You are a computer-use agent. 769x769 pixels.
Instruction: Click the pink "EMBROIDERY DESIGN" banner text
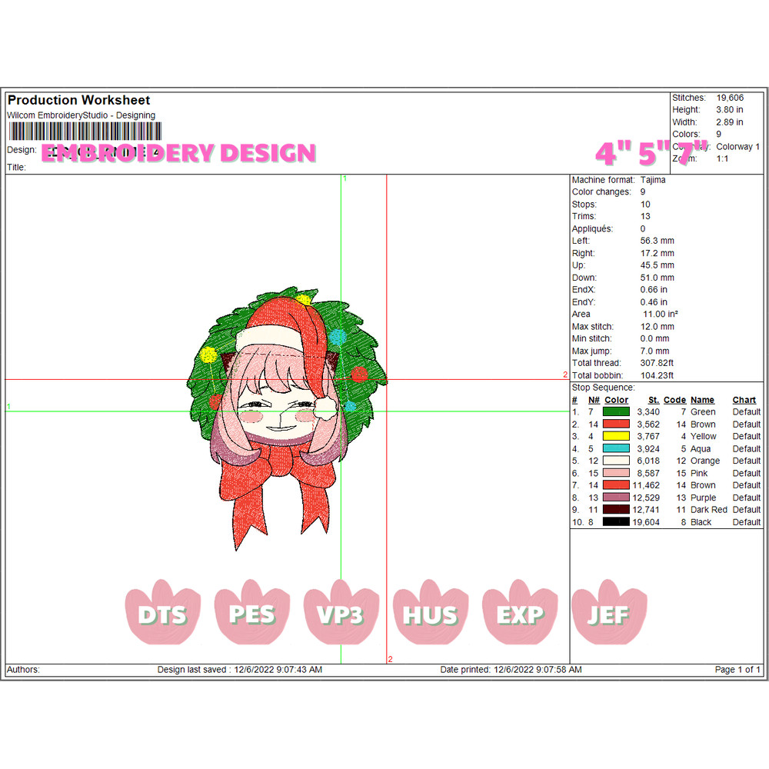point(178,153)
